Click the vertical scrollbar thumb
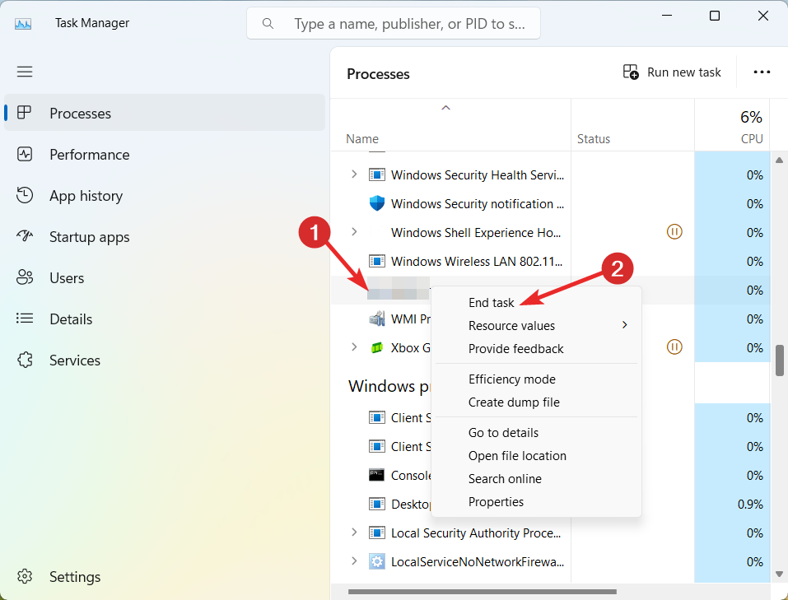The image size is (788, 600). pos(780,360)
